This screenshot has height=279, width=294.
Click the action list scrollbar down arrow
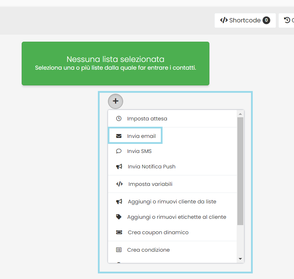click(x=240, y=259)
